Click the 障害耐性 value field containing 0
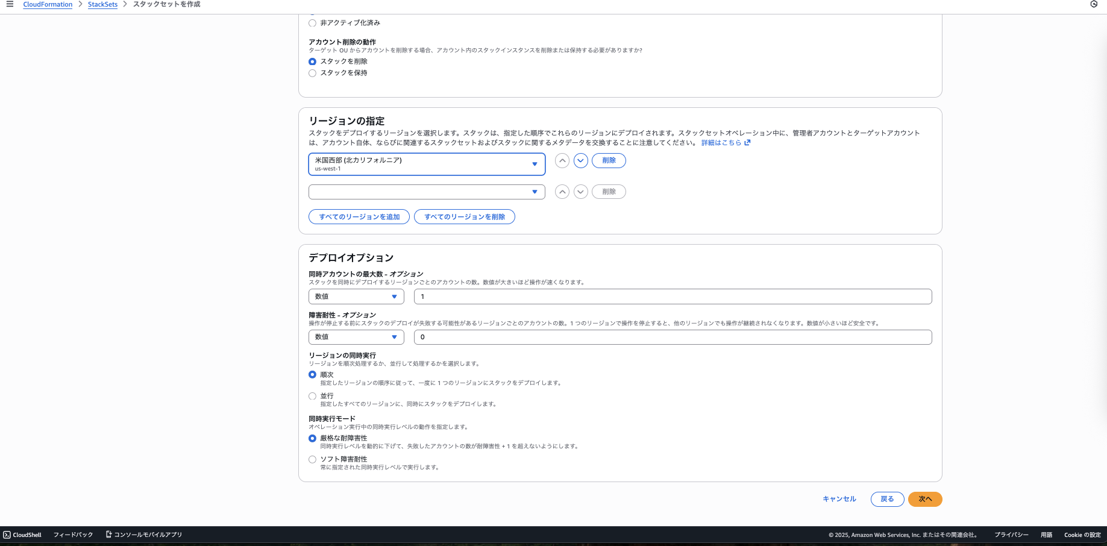 pyautogui.click(x=673, y=337)
